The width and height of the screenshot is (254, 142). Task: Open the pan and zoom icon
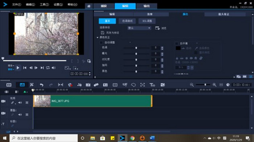143,85
